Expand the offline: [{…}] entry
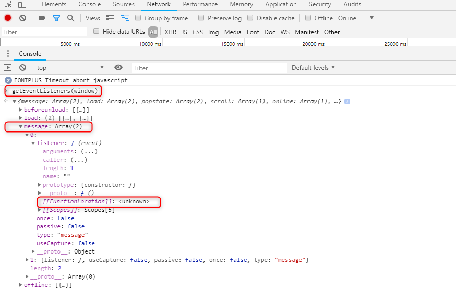456x289 pixels. (x=20, y=285)
